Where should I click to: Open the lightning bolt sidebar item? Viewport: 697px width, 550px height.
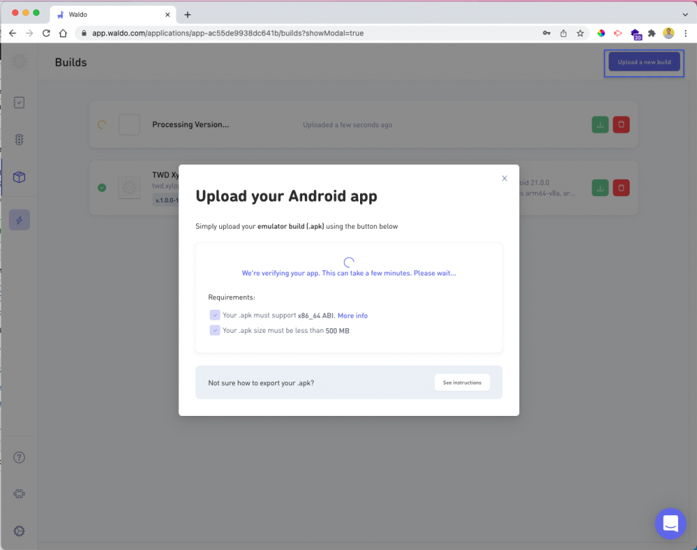pyautogui.click(x=19, y=220)
